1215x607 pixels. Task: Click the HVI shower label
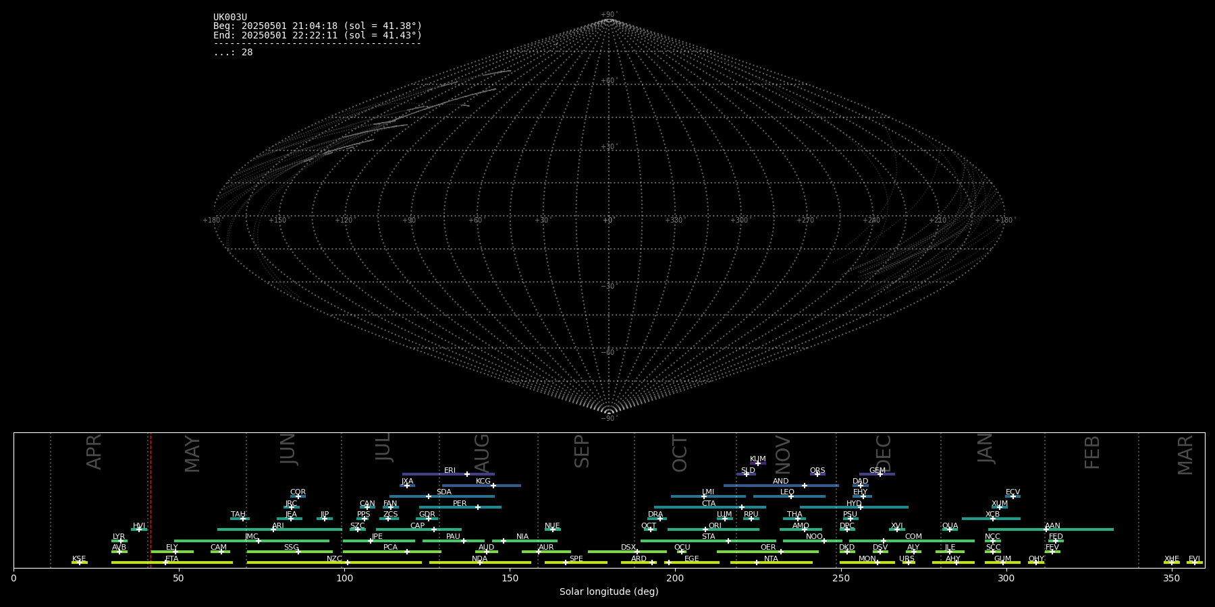[139, 525]
